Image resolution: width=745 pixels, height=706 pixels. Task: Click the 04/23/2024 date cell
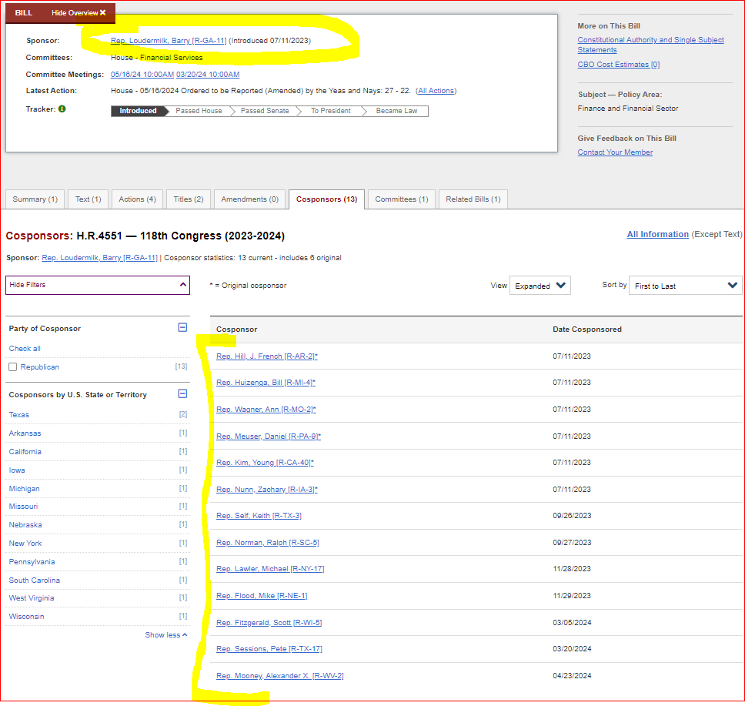click(572, 676)
